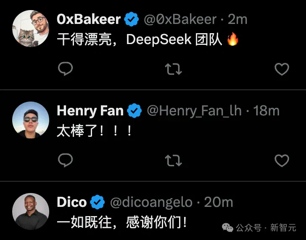306x240 pixels.
Task: Reply to Henry Fan's tweet
Action: [x=66, y=160]
